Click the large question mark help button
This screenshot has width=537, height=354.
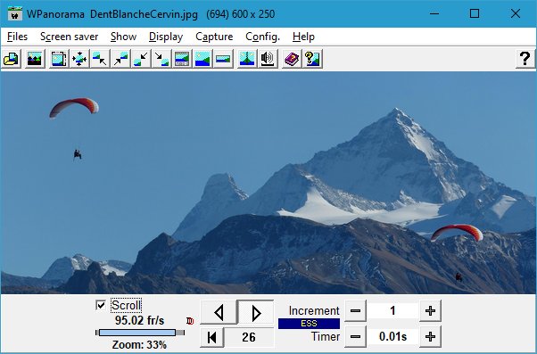click(x=525, y=59)
